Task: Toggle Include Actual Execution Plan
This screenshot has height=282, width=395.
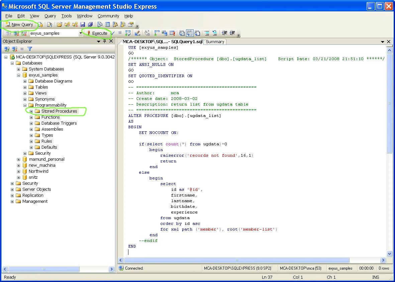Action: (157, 33)
